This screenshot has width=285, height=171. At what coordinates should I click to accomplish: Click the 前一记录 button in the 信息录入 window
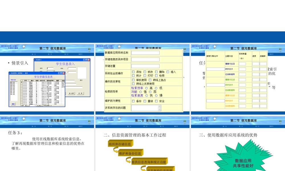coord(72,93)
